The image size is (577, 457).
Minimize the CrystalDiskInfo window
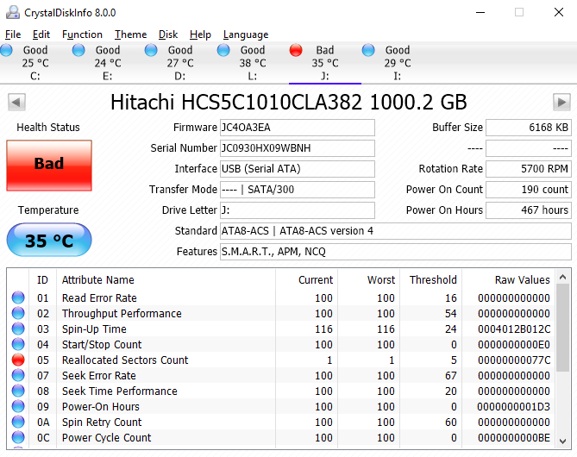click(480, 13)
